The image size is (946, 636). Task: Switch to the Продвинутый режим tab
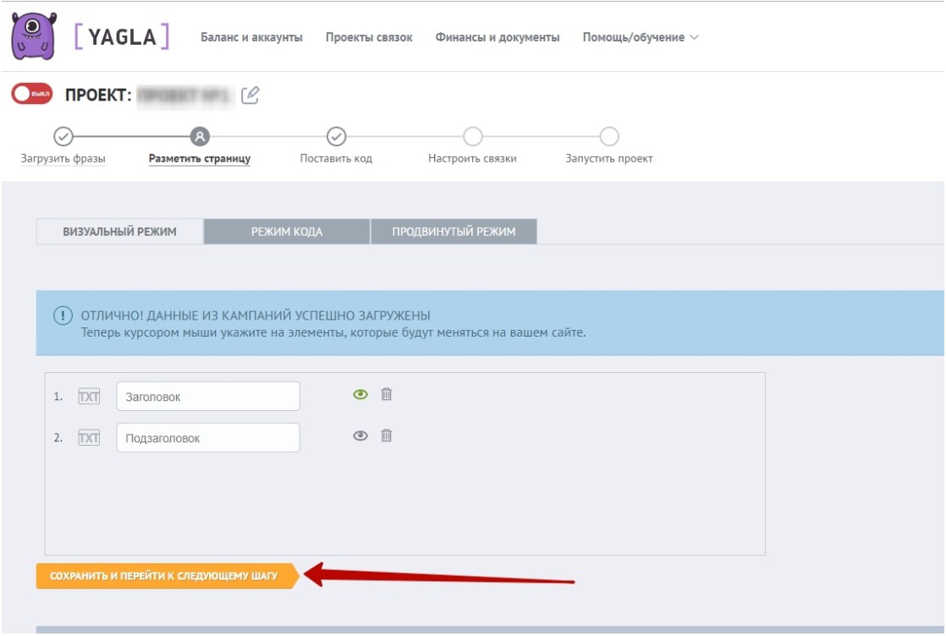[454, 232]
